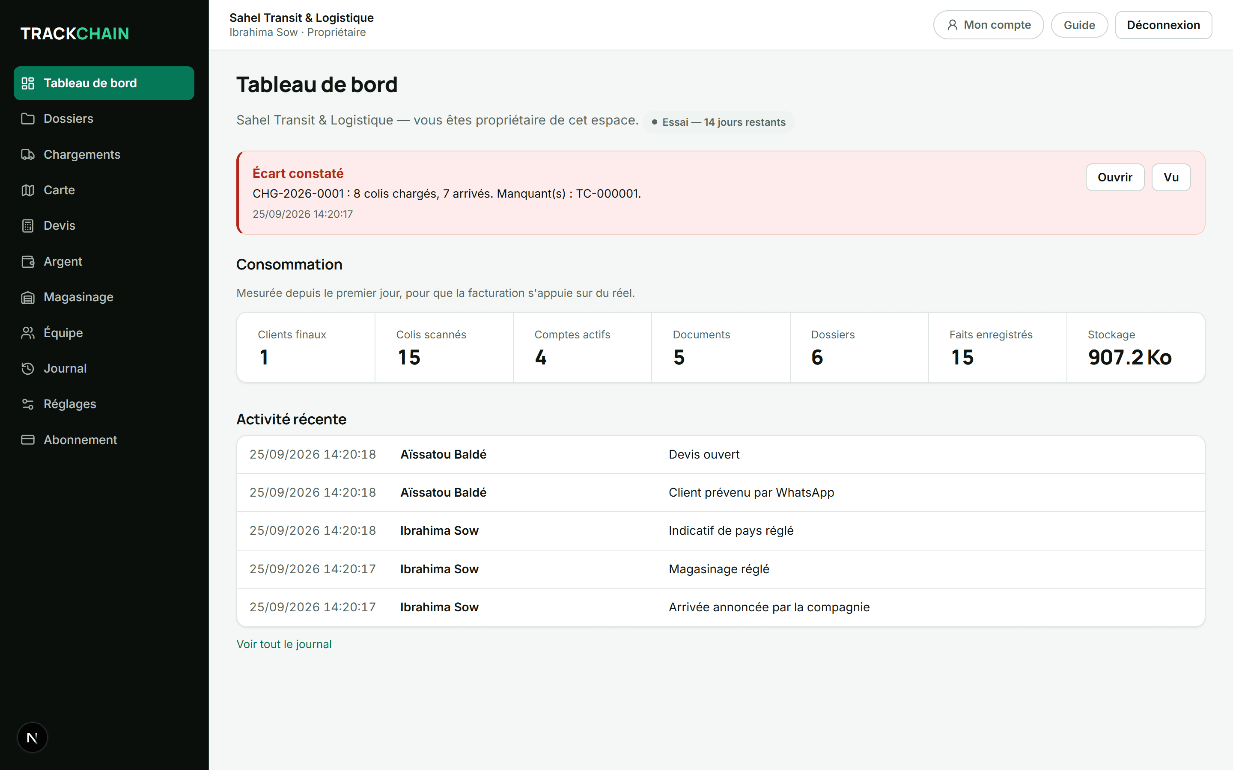
Task: Click the round N badge at bottom-left
Action: tap(32, 737)
